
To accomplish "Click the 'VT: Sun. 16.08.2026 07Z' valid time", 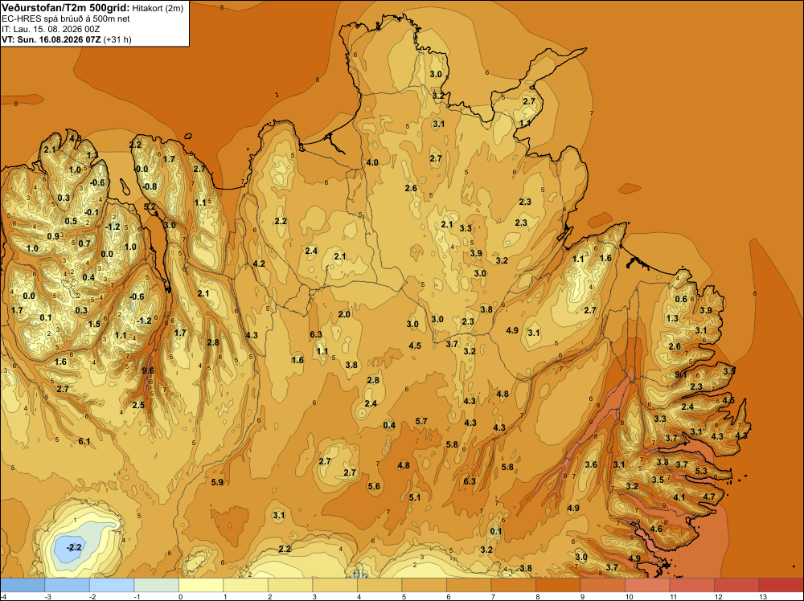I will (51, 39).
